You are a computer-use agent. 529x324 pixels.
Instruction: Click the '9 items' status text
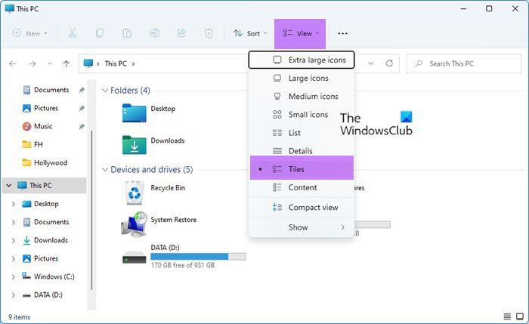(x=19, y=317)
